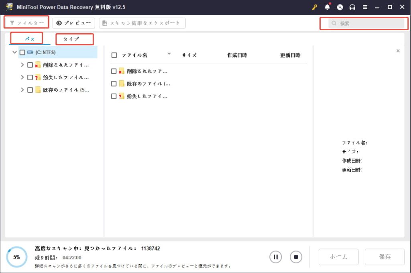The height and width of the screenshot is (273, 411).
Task: Switch to the パス tab
Action: tap(29, 39)
